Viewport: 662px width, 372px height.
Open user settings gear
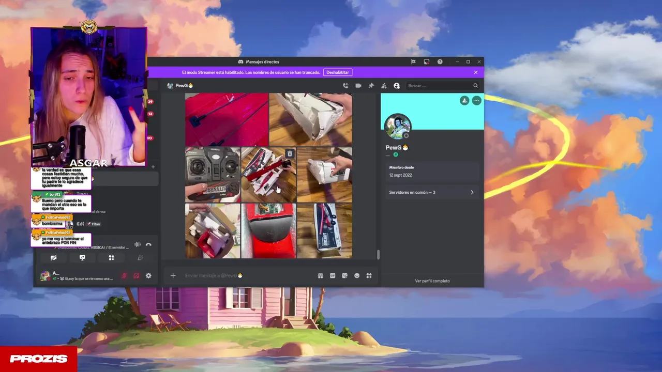148,275
